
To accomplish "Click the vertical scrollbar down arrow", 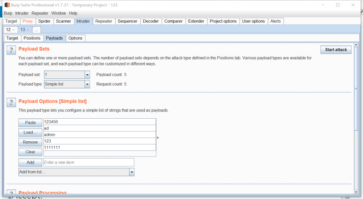I will pyautogui.click(x=356, y=192).
